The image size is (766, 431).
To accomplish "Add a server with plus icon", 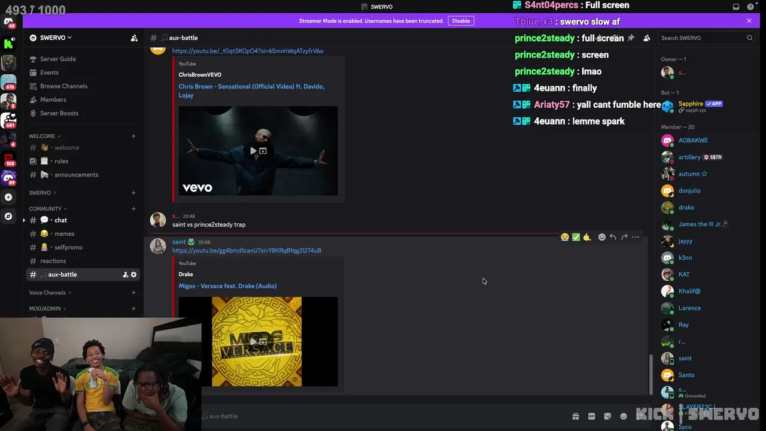I will click(8, 197).
